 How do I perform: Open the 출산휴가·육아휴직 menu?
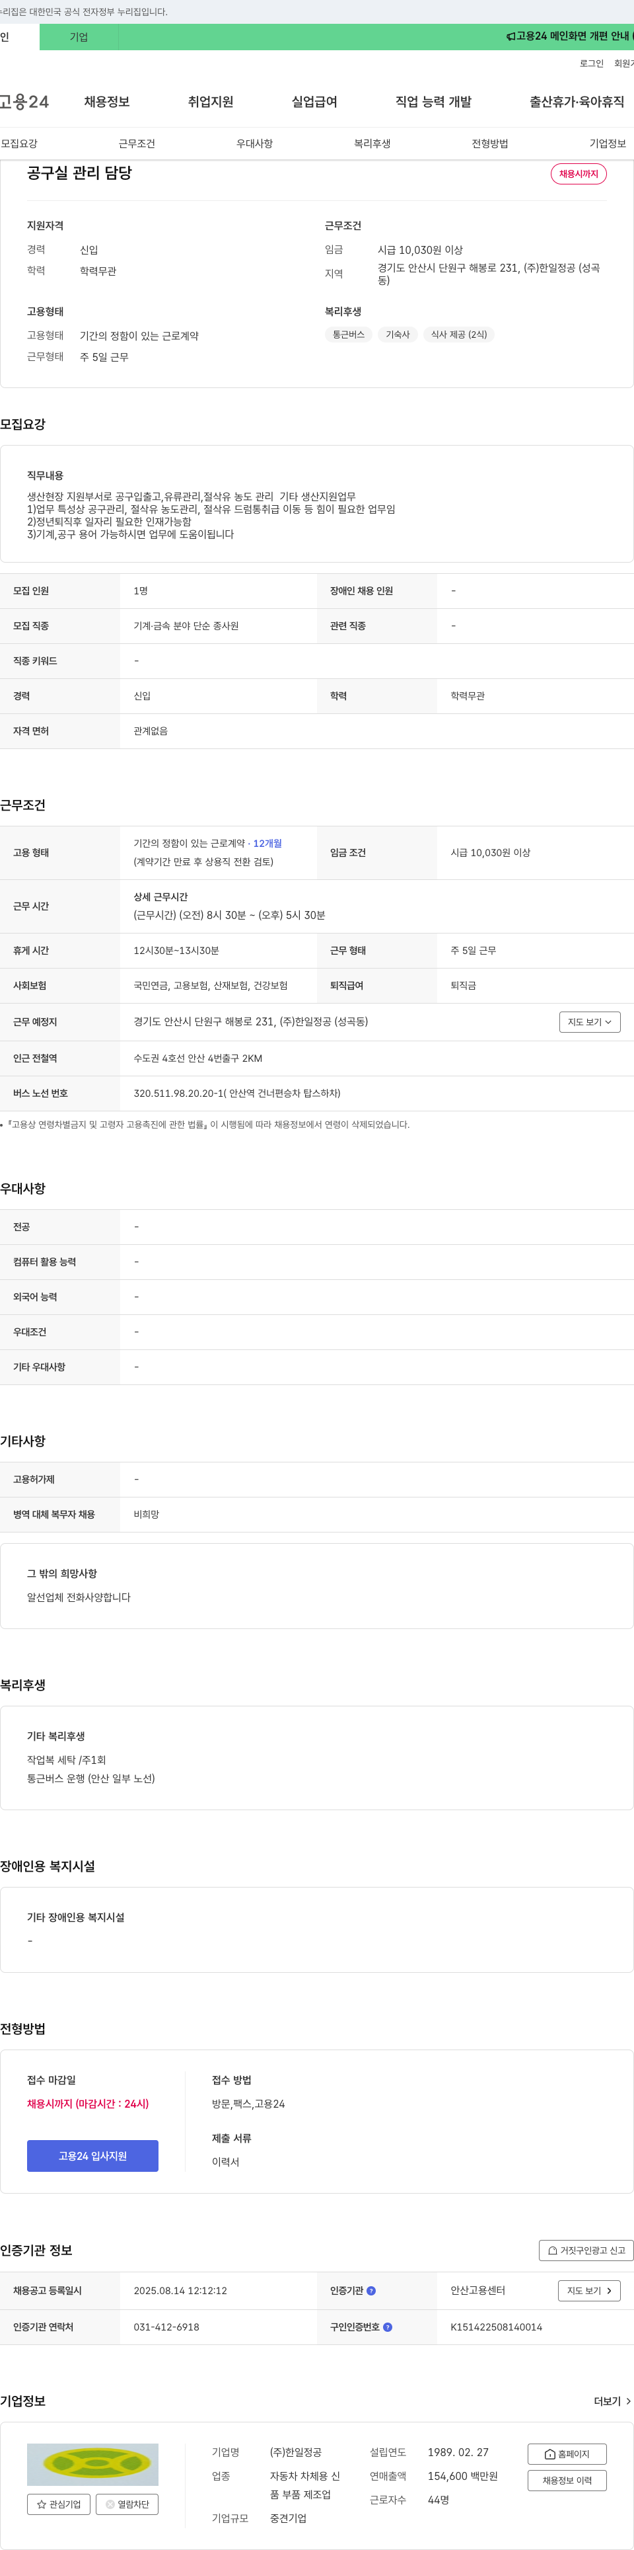(577, 102)
